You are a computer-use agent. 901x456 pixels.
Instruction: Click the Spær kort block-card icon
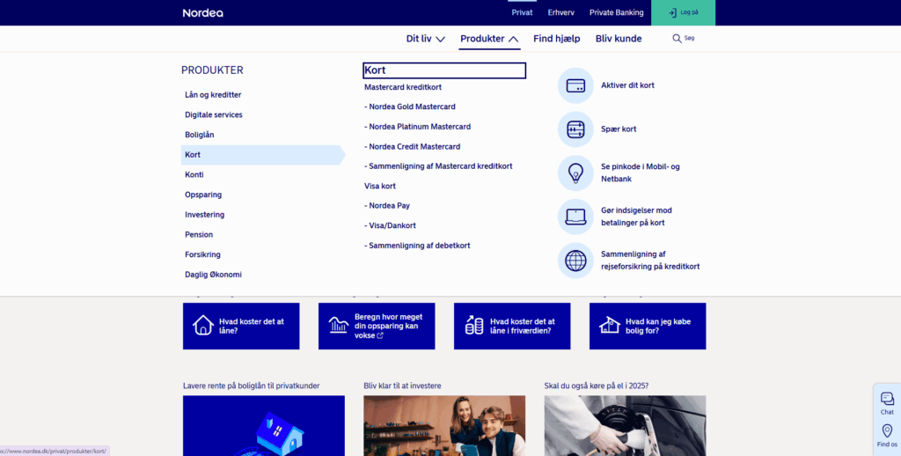[575, 129]
